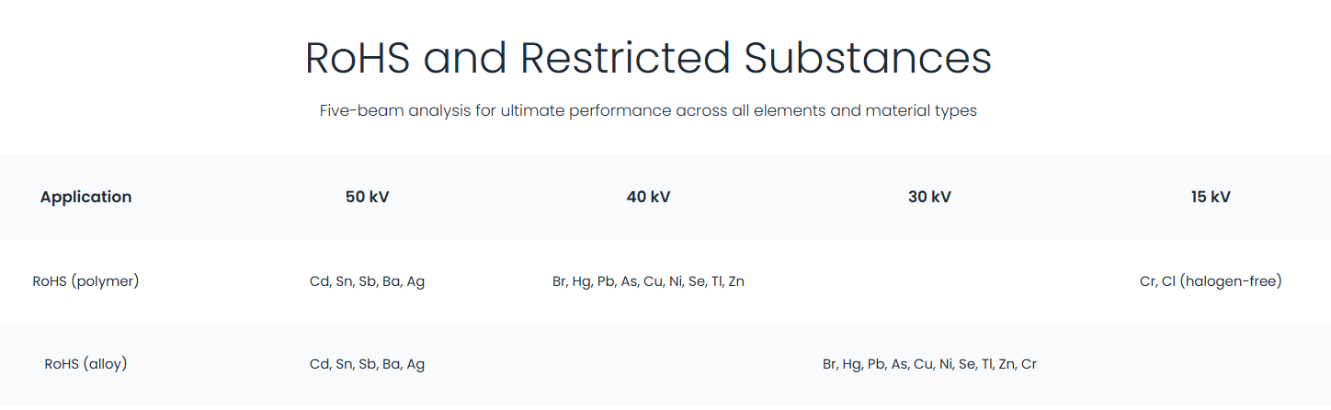Click the empty 15 kV cell for alloy

(1210, 364)
